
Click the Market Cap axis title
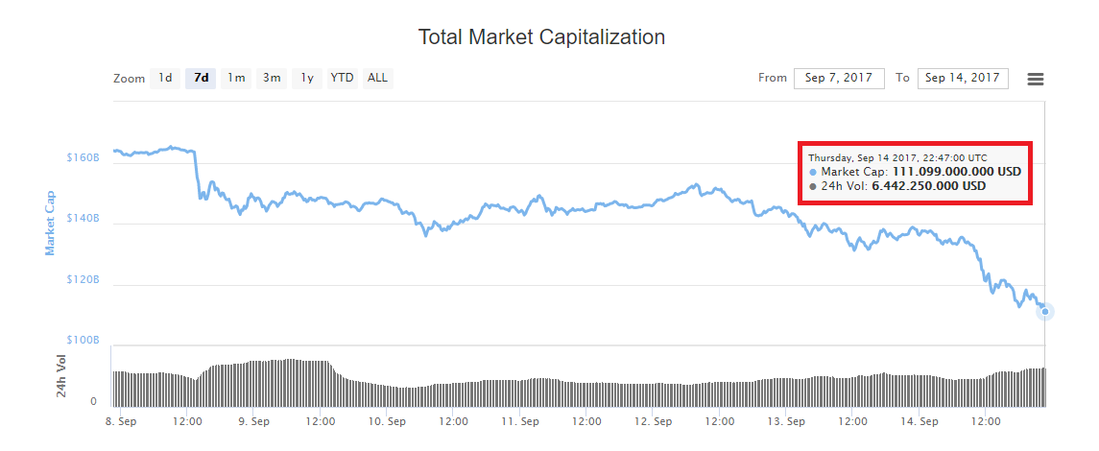pyautogui.click(x=49, y=223)
